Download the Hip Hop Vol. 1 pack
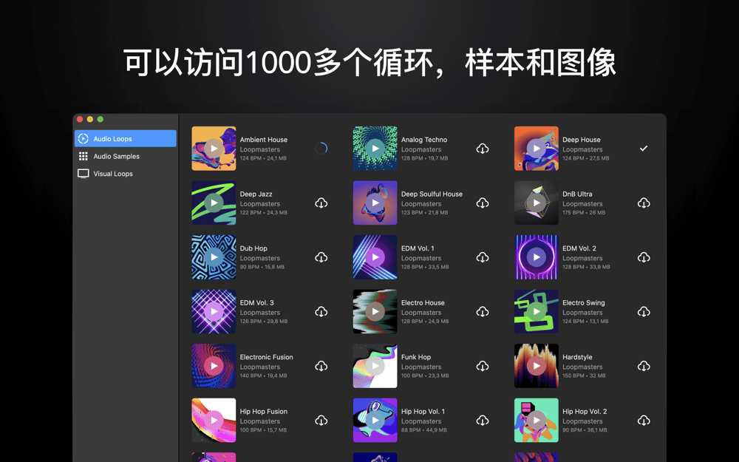The image size is (739, 462). click(x=483, y=420)
